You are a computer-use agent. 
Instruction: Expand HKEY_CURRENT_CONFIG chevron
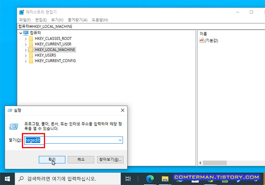pos(26,61)
